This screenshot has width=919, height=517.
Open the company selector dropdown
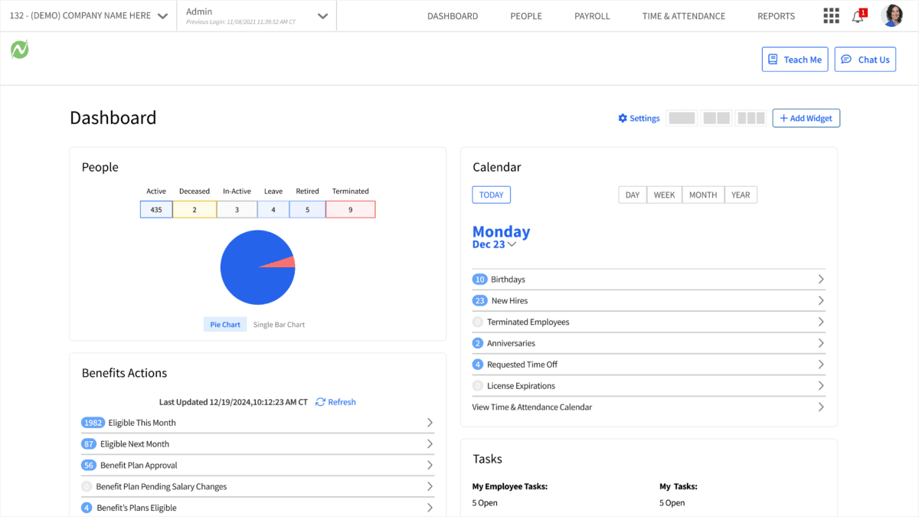[x=162, y=15]
